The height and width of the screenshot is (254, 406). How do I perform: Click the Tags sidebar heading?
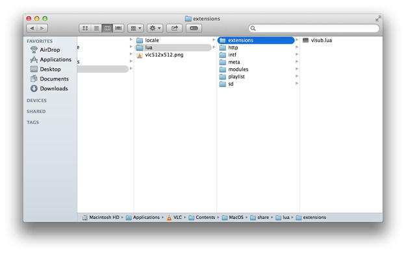point(32,122)
